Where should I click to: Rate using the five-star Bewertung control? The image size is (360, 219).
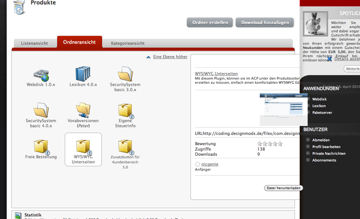pos(270,144)
